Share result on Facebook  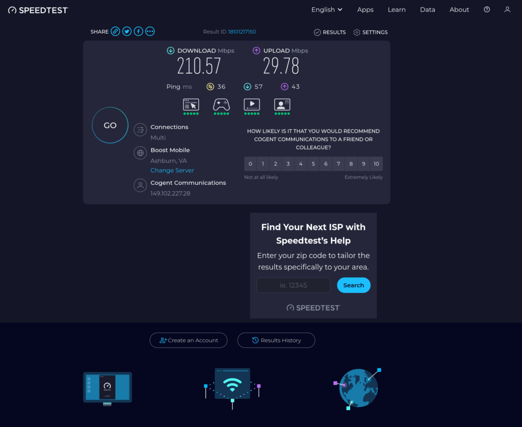click(139, 31)
